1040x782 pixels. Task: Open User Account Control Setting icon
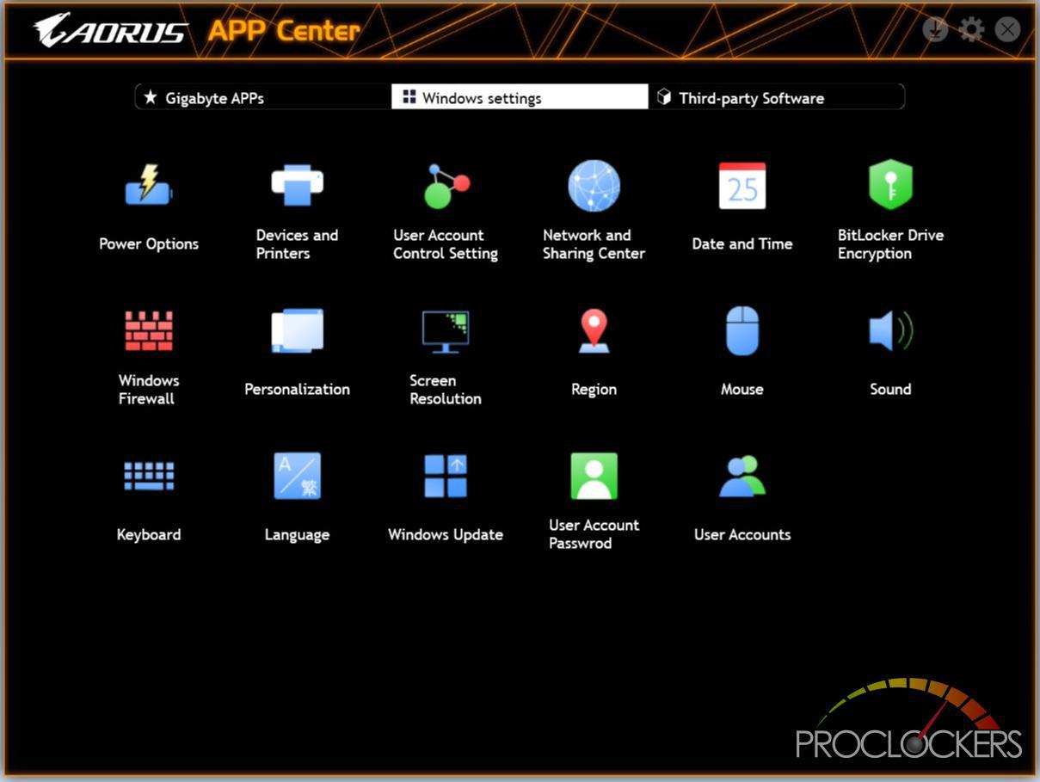[x=446, y=186]
